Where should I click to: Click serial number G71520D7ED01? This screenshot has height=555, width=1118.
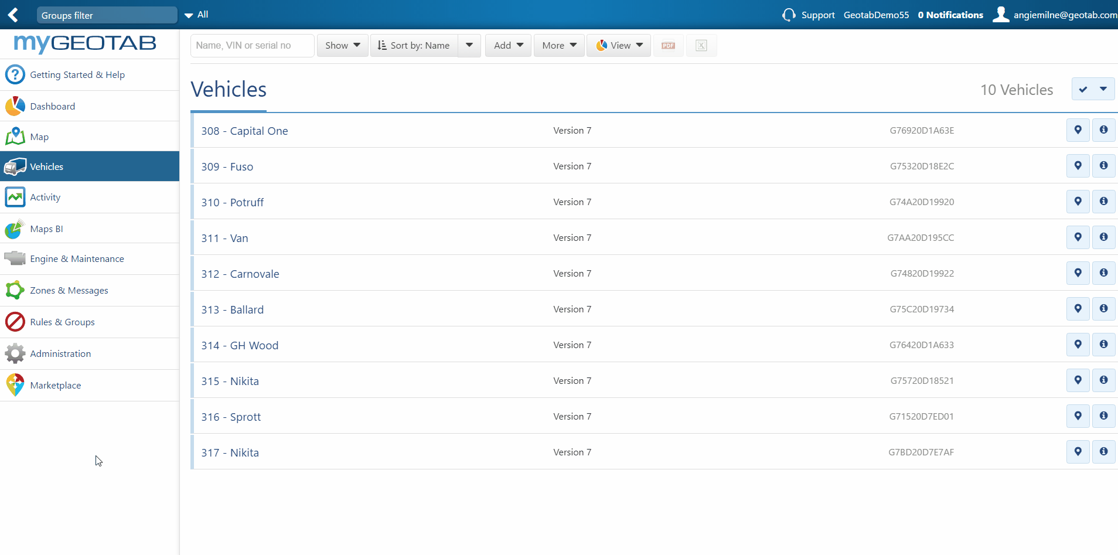pyautogui.click(x=921, y=417)
